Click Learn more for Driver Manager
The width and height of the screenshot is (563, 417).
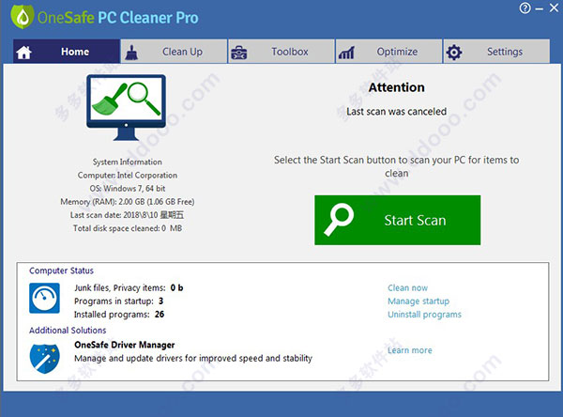[x=410, y=350]
